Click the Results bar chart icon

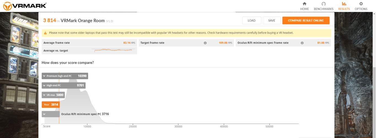pos(344,4)
